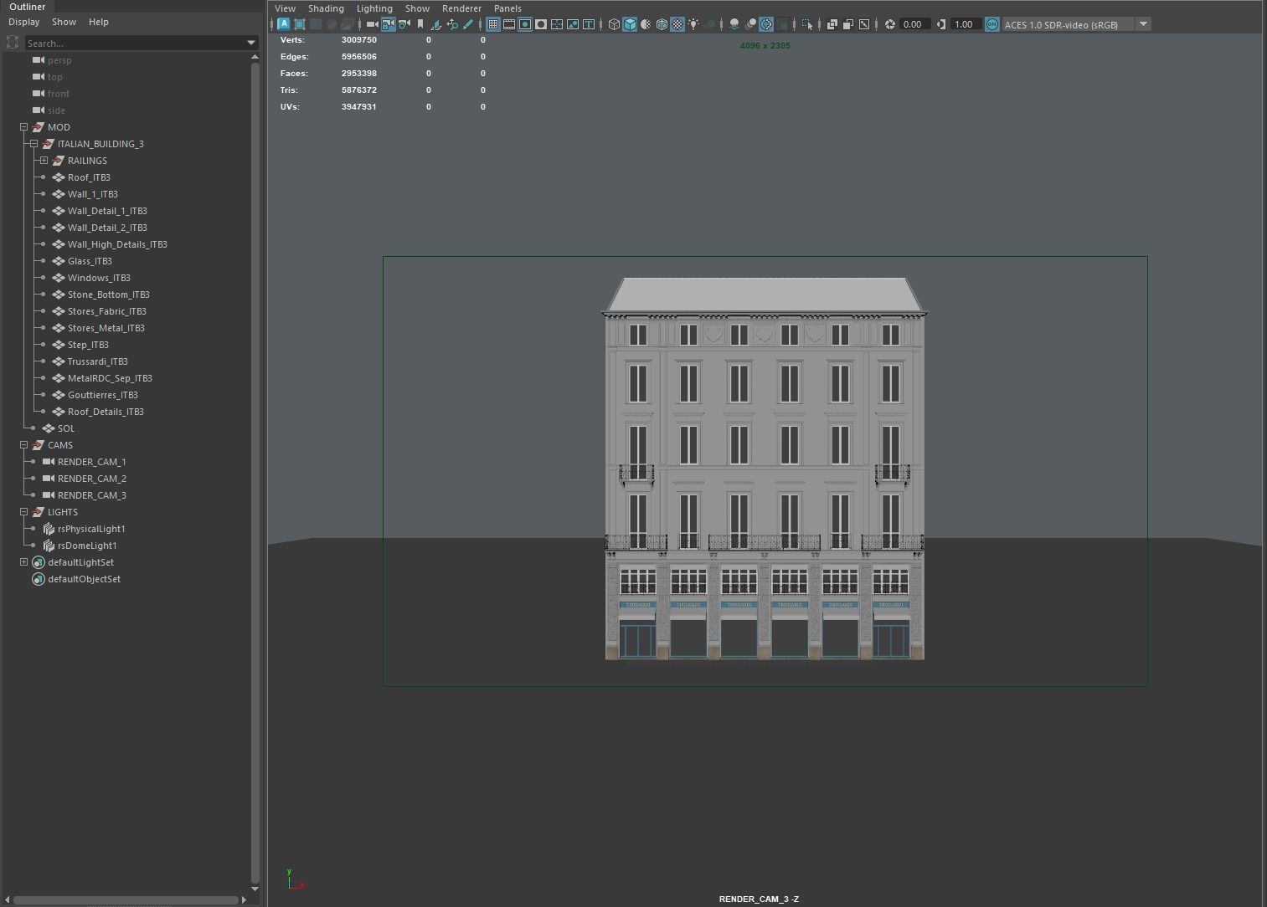The height and width of the screenshot is (907, 1267).
Task: Toggle Motion Blur in viewport
Action: (x=750, y=24)
